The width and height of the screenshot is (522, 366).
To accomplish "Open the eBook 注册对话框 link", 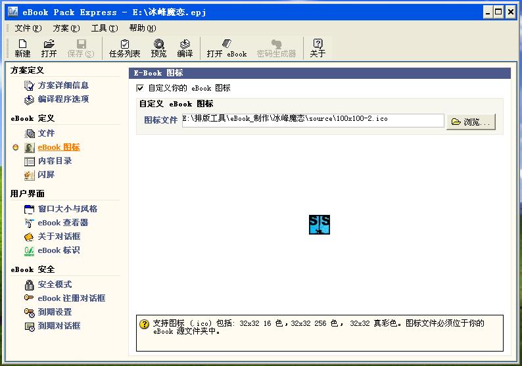I will 72,298.
